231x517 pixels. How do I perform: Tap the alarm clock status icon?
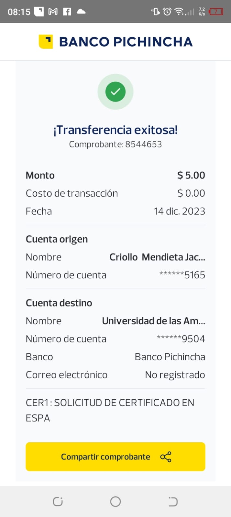coord(167,12)
